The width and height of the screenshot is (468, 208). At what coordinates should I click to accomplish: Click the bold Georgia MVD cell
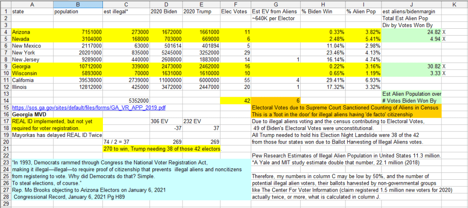click(x=32, y=114)
